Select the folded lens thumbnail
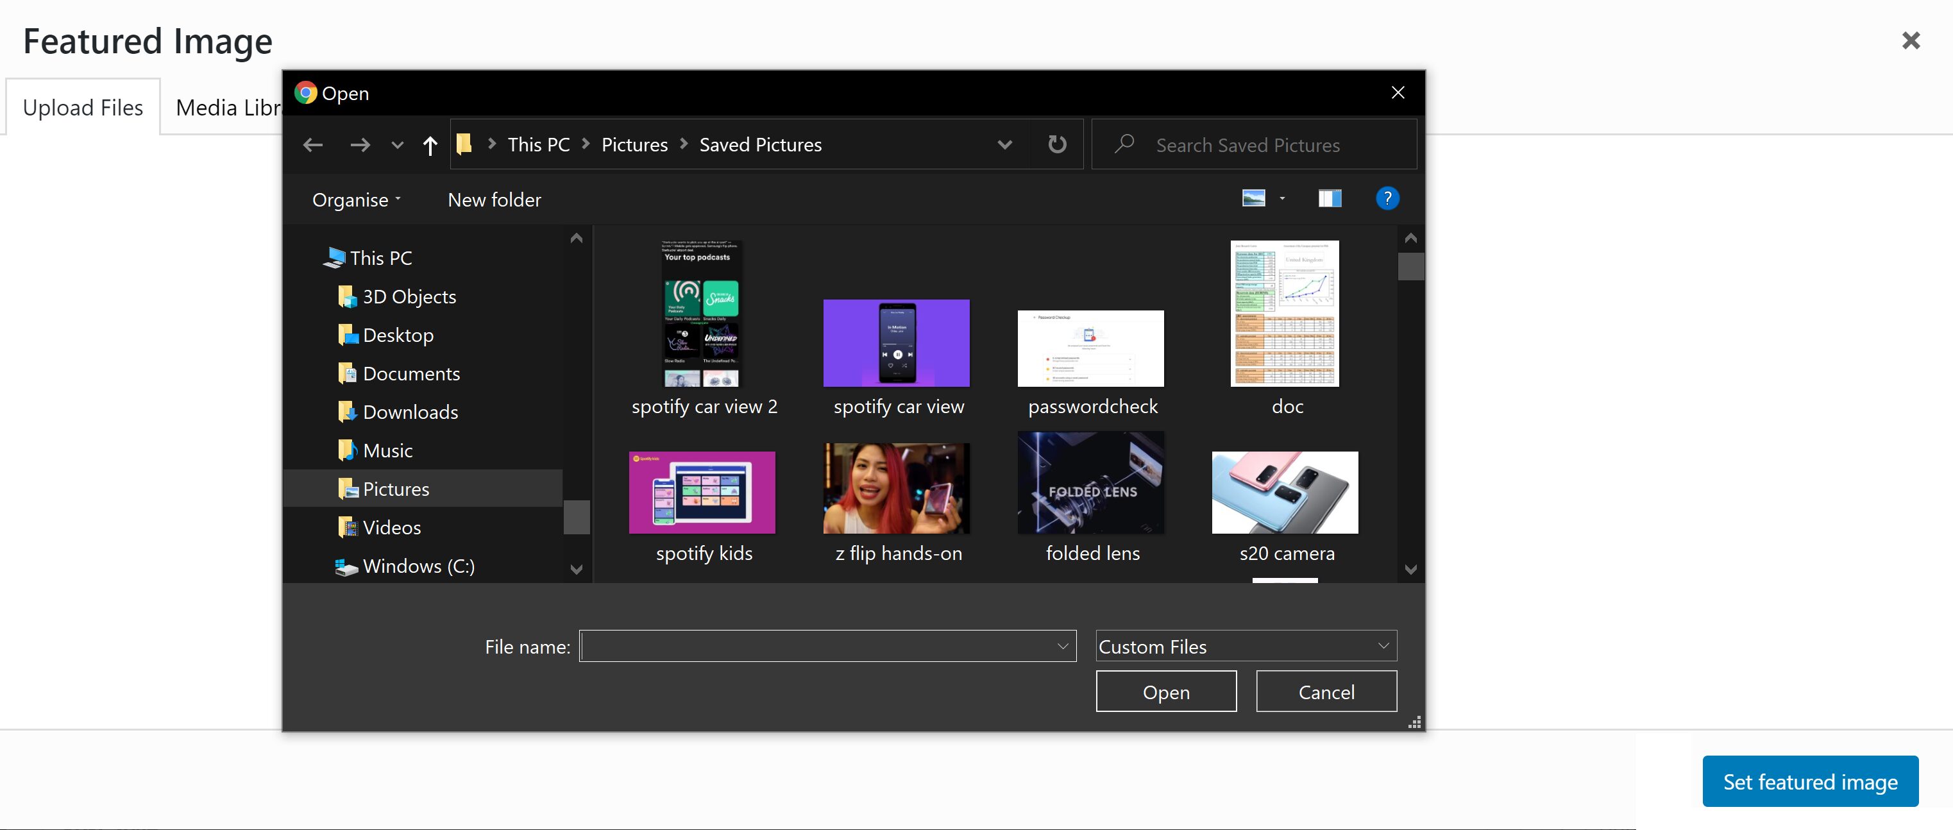Viewport: 1953px width, 830px height. [x=1090, y=483]
